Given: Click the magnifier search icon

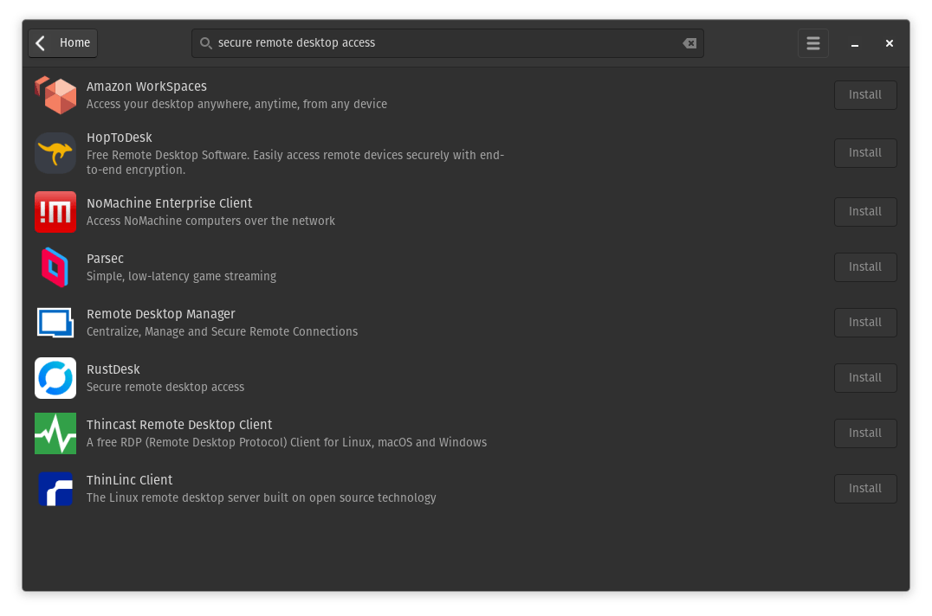Looking at the screenshot, I should [x=205, y=43].
